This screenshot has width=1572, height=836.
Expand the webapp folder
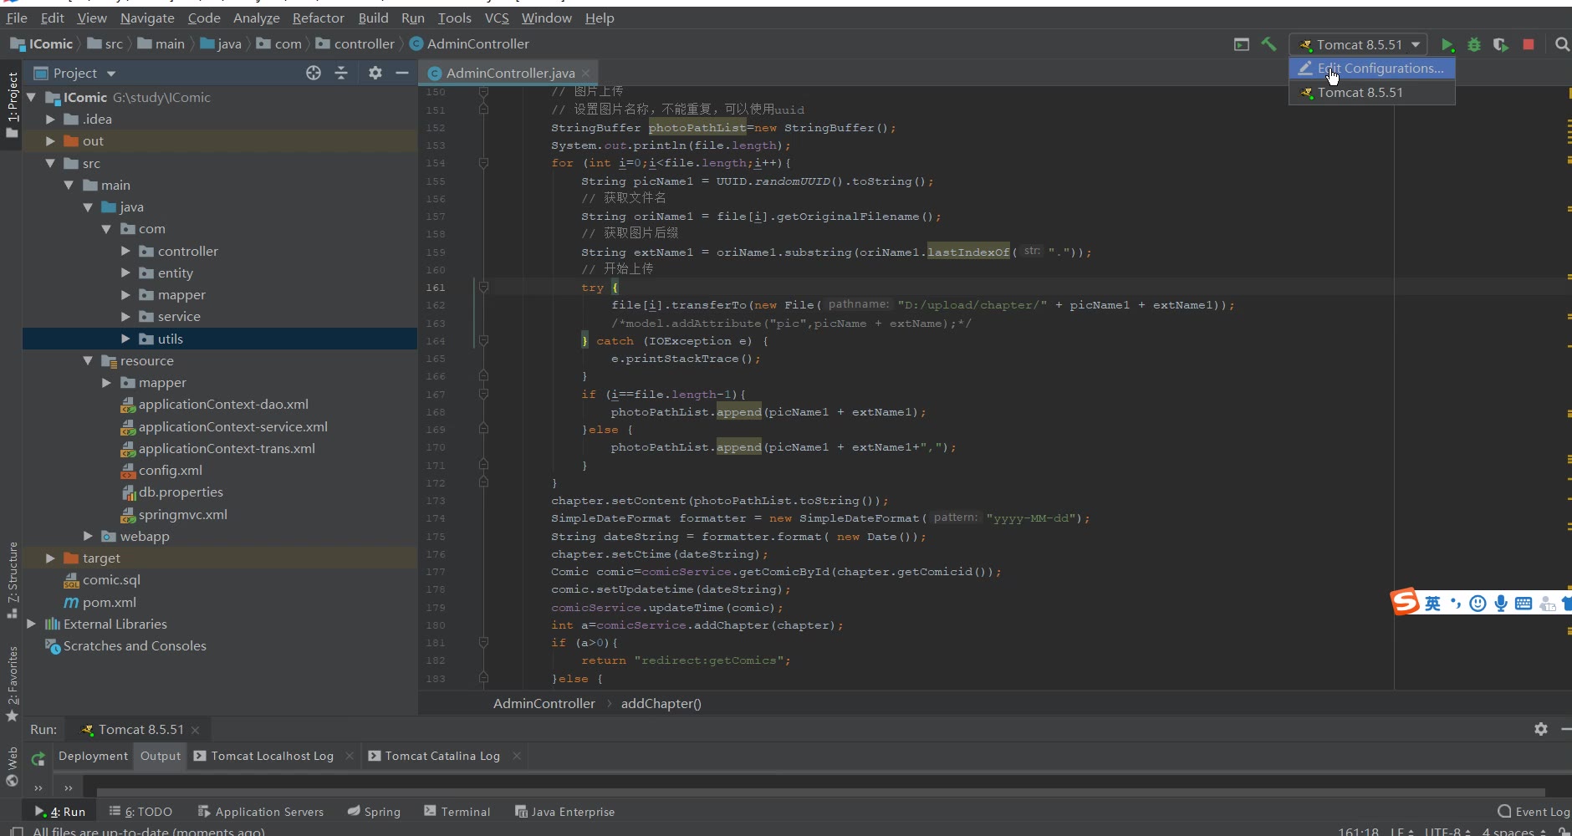88,536
